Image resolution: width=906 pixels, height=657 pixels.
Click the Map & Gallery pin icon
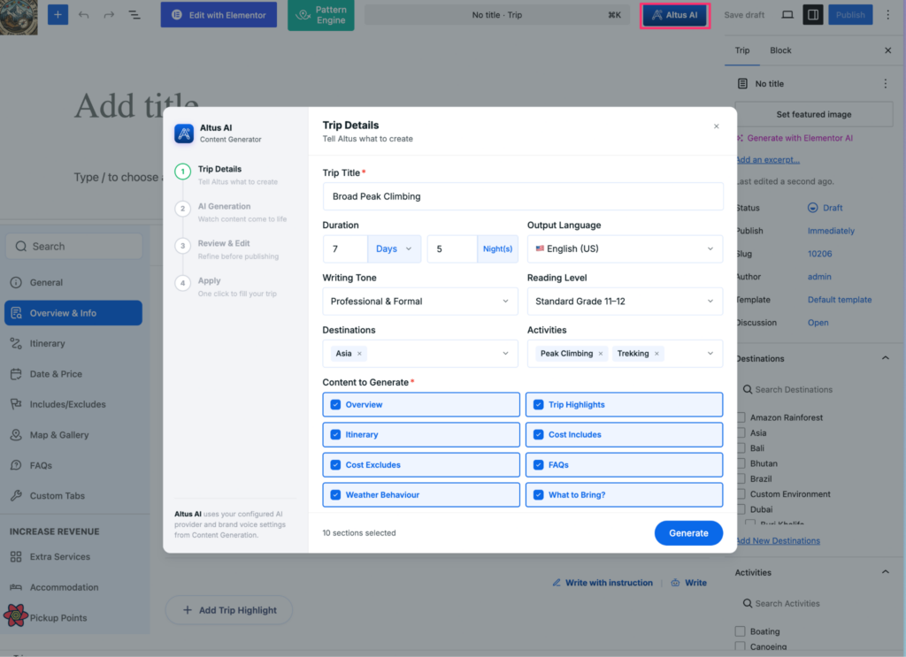point(16,435)
